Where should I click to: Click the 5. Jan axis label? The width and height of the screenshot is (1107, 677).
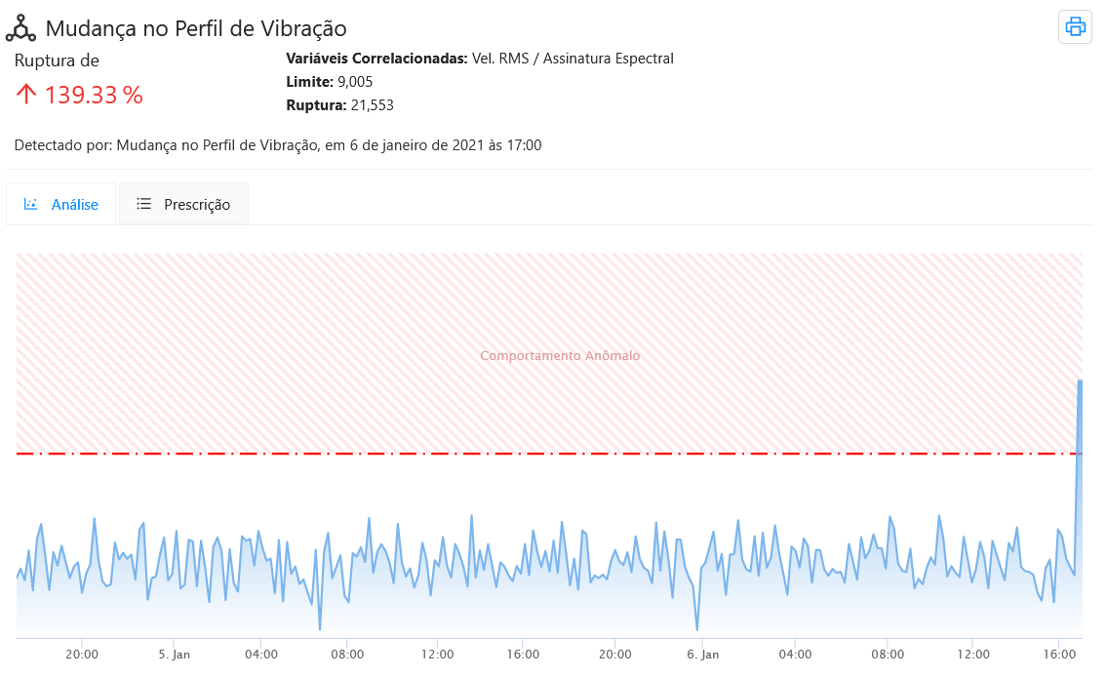pos(174,655)
